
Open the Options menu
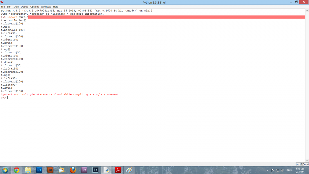35,7
